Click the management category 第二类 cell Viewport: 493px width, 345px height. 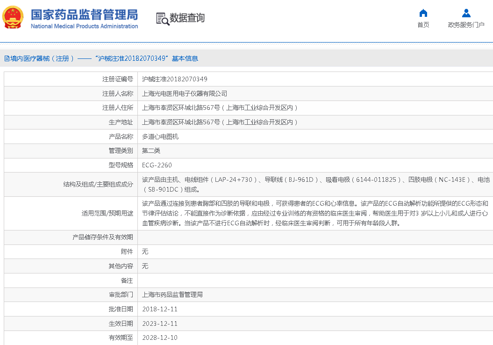151,151
